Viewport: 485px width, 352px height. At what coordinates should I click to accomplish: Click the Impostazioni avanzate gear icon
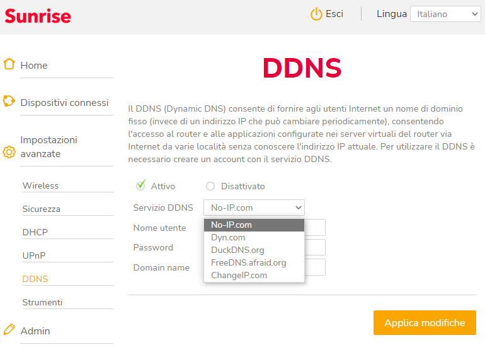9,152
